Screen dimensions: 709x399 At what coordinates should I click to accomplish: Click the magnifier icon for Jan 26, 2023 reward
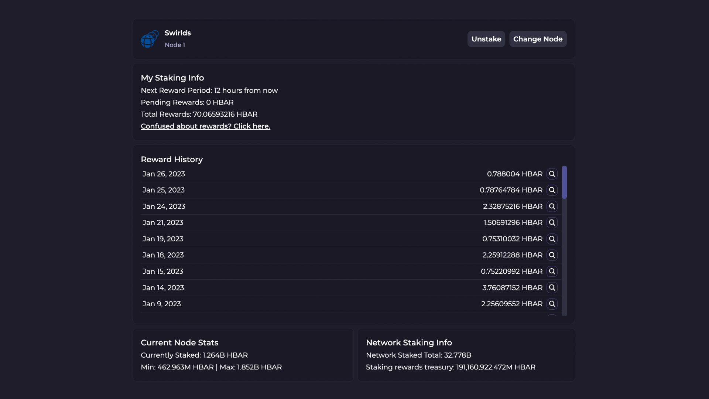pyautogui.click(x=552, y=174)
